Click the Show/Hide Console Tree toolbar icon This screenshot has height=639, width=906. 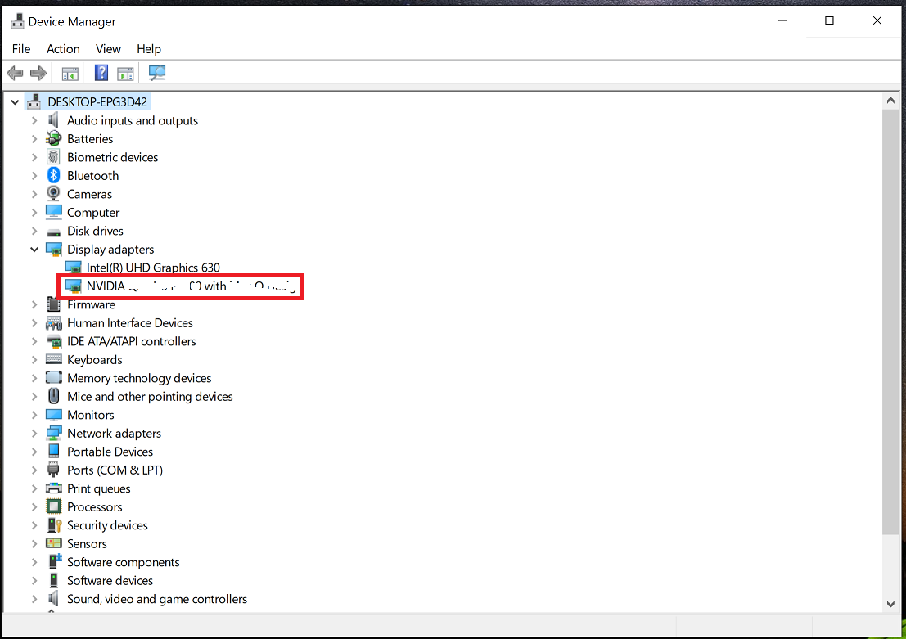[x=70, y=74]
